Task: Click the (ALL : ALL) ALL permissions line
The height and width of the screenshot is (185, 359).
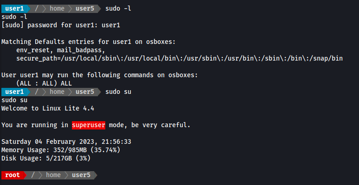Action: point(44,83)
